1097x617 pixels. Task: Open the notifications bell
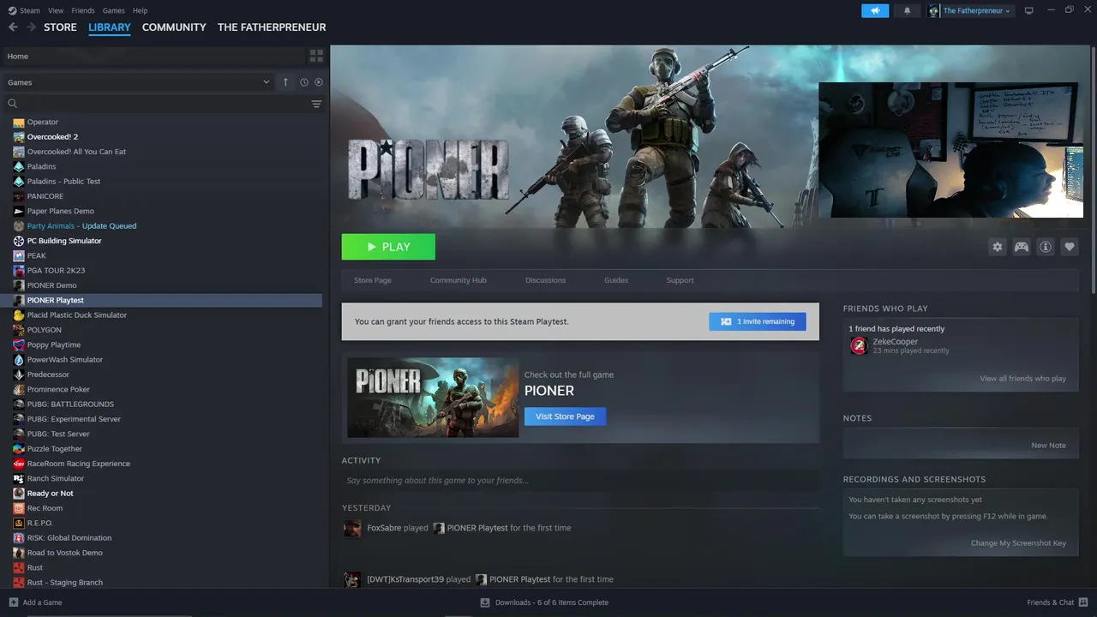[x=908, y=11]
